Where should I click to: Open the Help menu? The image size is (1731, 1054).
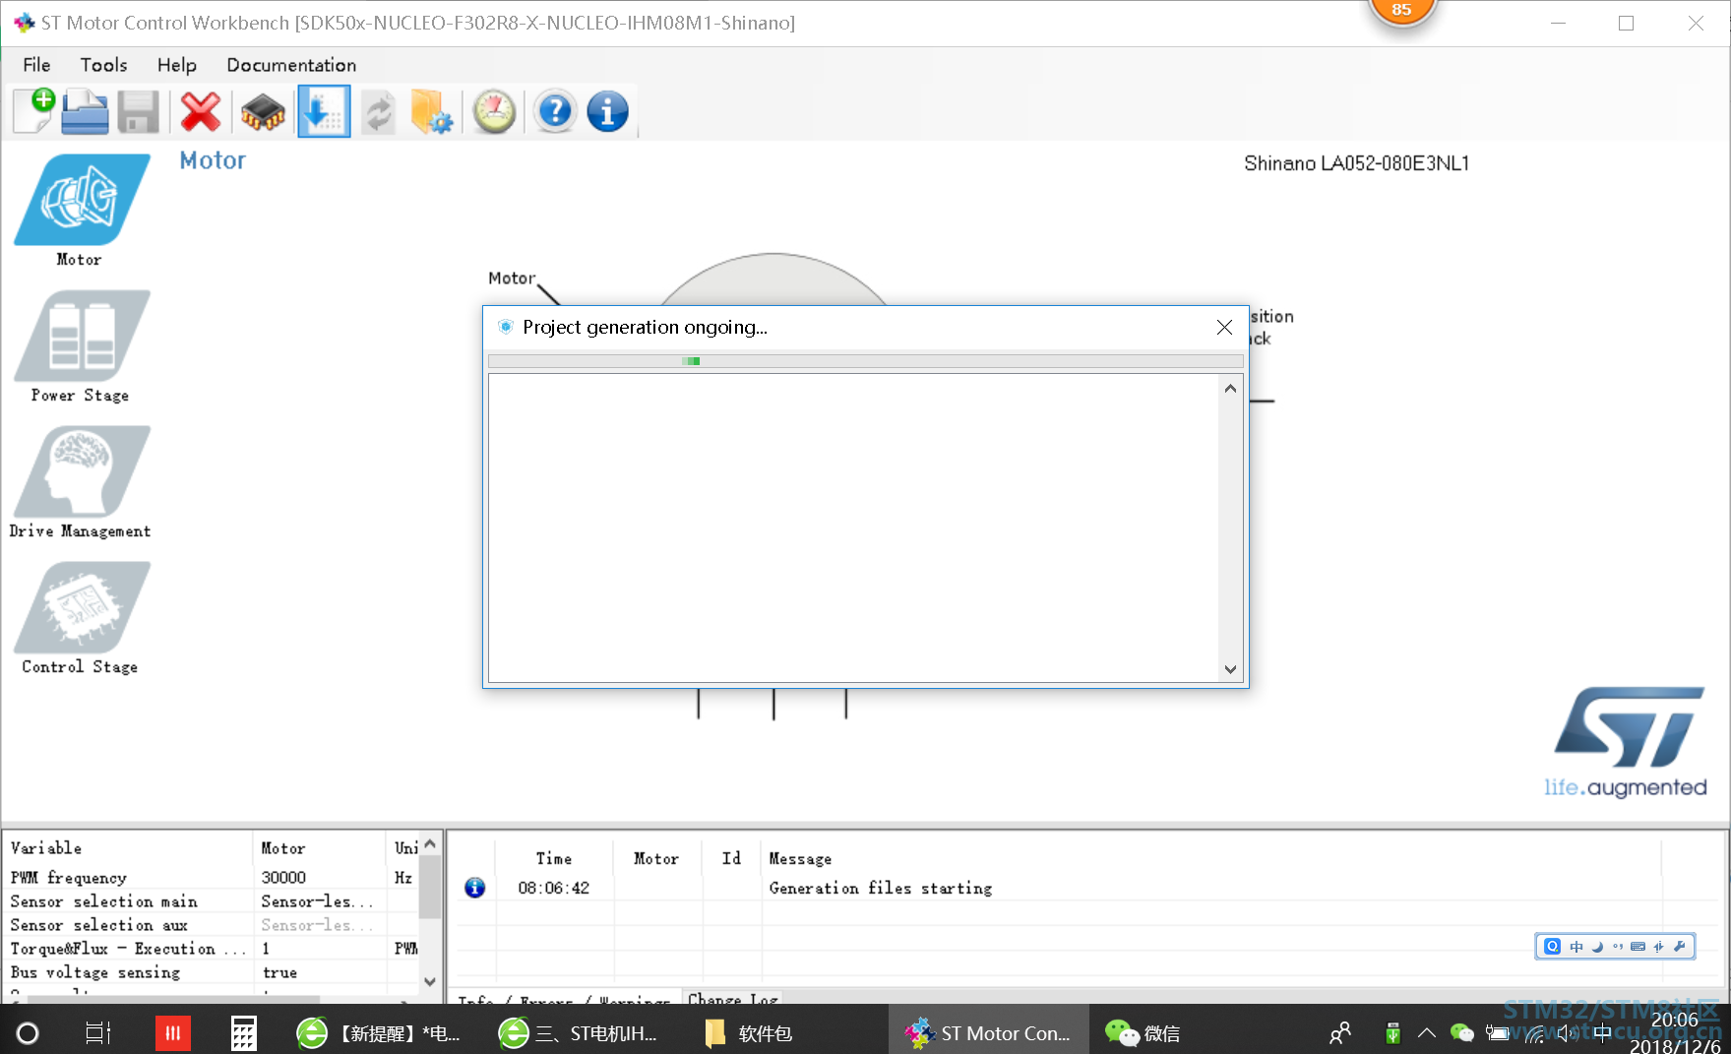(177, 65)
